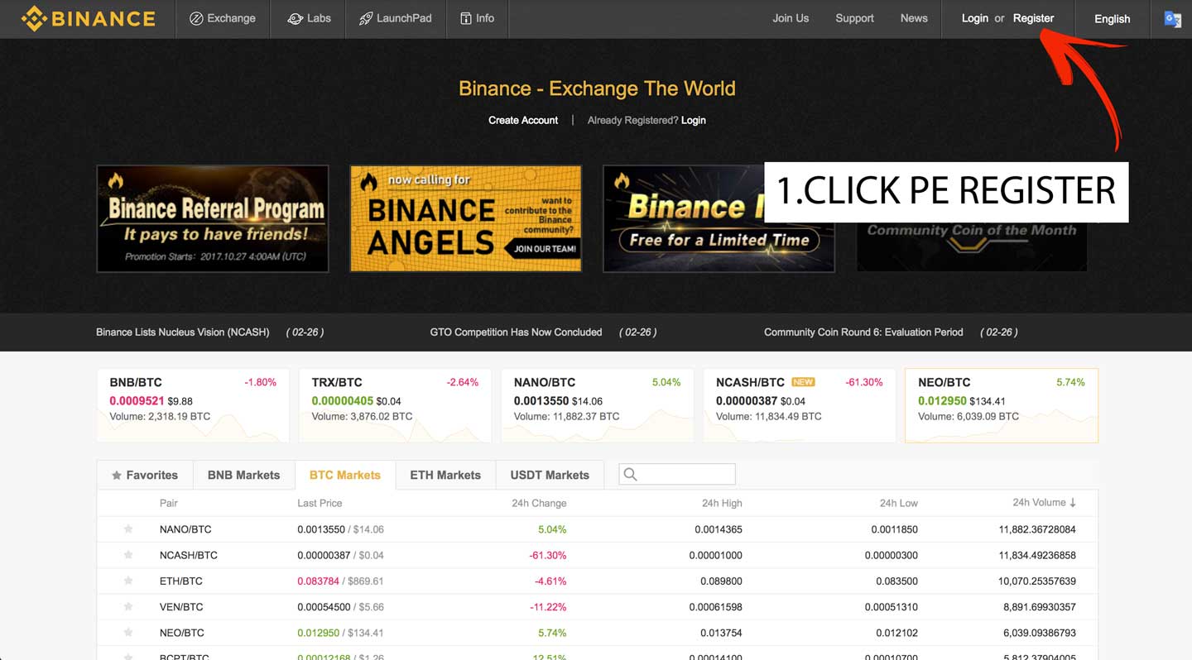Open NEO/BTC row in market table
This screenshot has height=660, width=1192.
pos(598,633)
